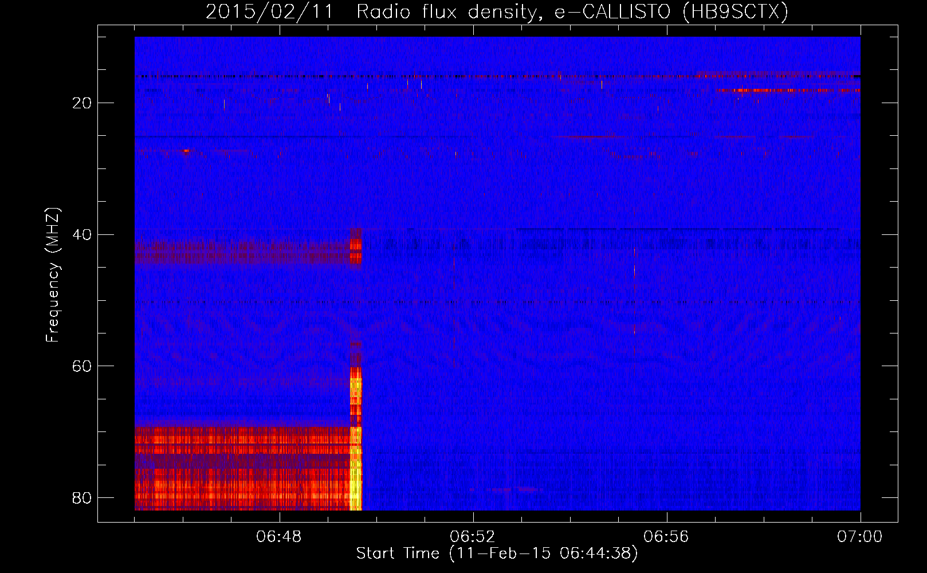Select the 06:48 time axis label
Screen dimensions: 927x573
coord(279,537)
